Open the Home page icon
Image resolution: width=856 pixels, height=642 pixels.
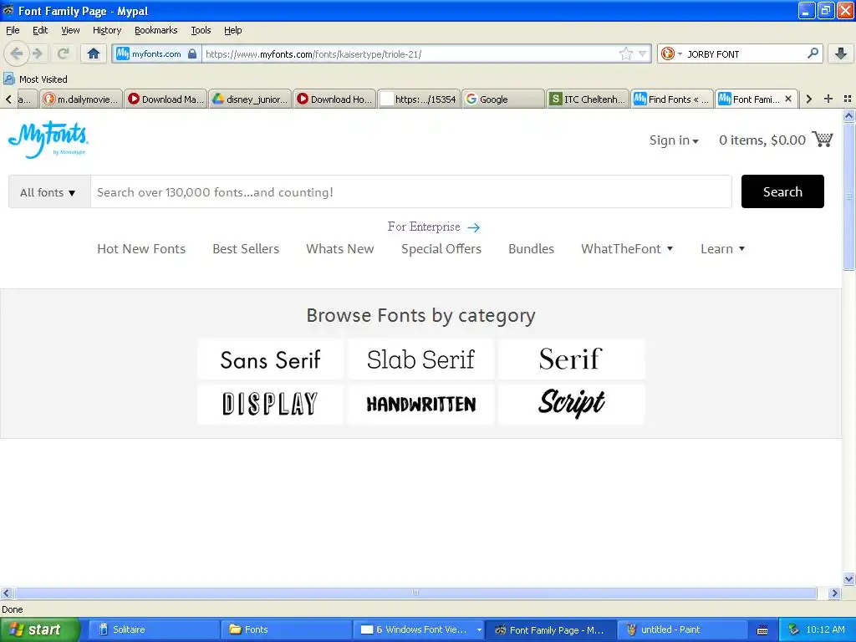(94, 53)
